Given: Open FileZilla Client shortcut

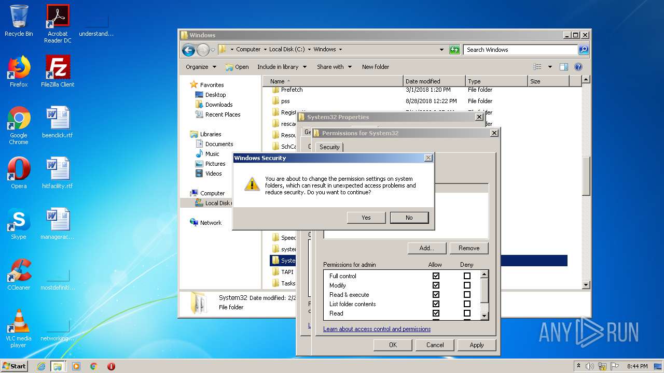Looking at the screenshot, I should [x=58, y=71].
